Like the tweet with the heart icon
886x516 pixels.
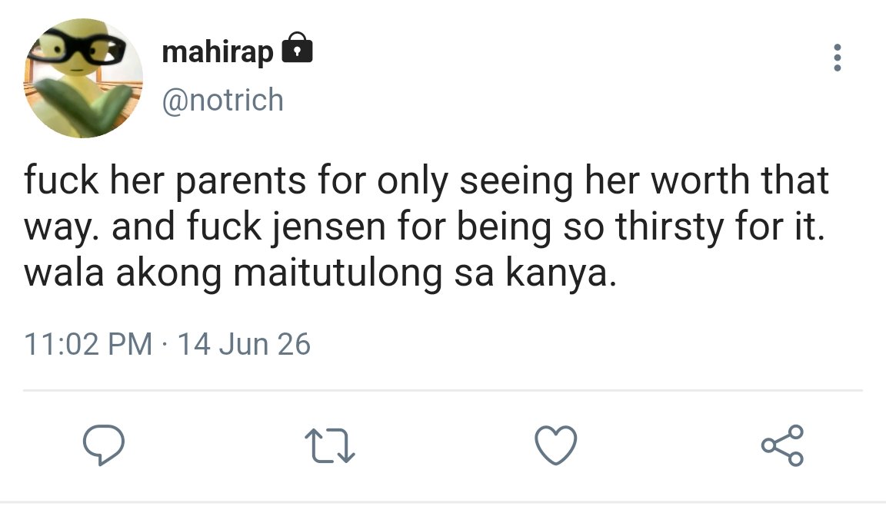556,445
